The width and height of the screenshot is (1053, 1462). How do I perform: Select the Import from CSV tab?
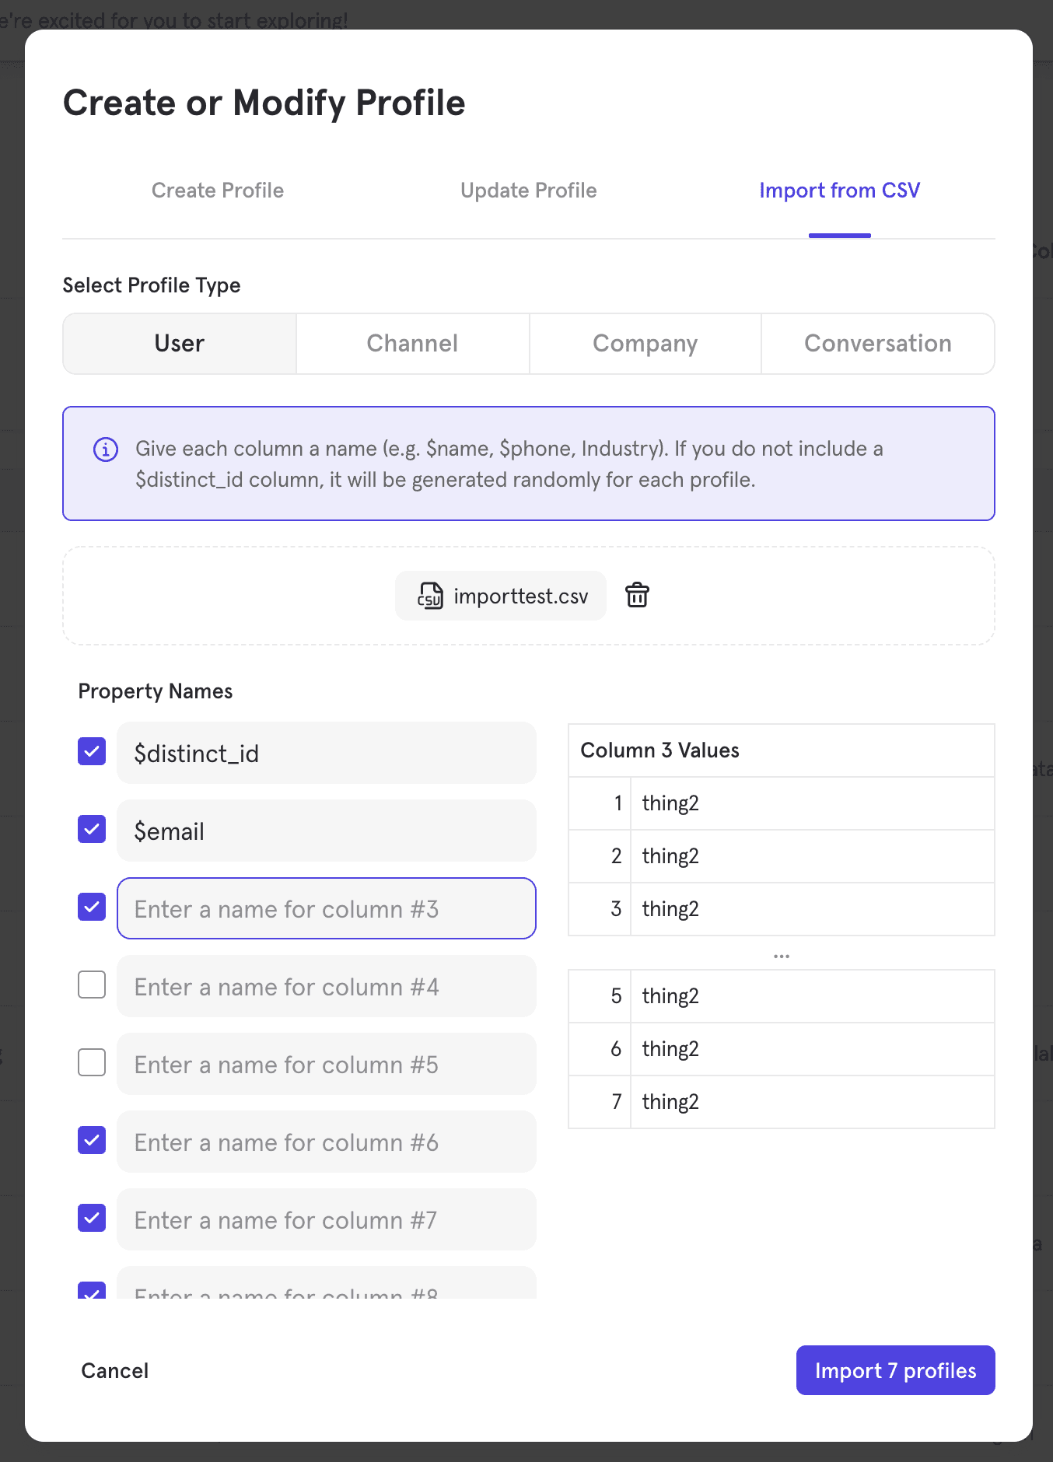point(839,191)
